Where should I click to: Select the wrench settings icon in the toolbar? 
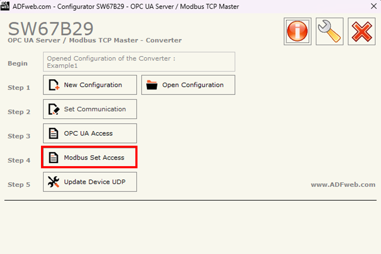pos(329,31)
